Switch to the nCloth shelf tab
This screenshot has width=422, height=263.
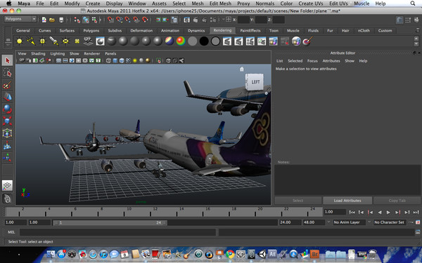[364, 31]
